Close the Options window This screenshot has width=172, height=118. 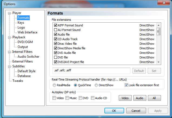coord(164,3)
